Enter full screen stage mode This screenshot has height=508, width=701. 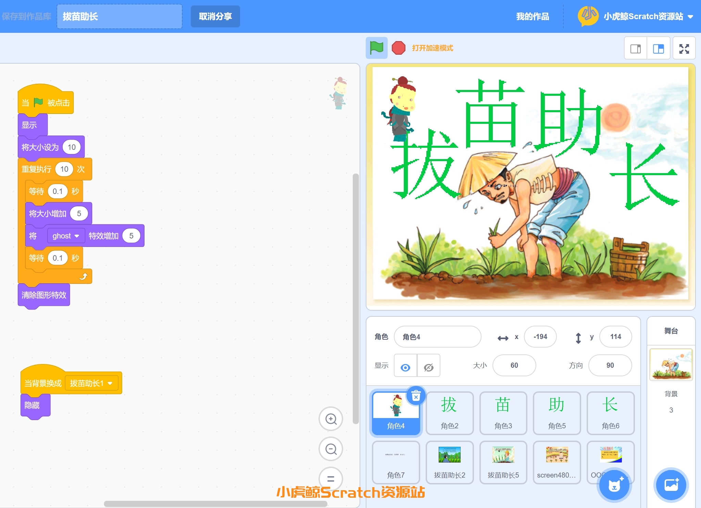(x=684, y=49)
